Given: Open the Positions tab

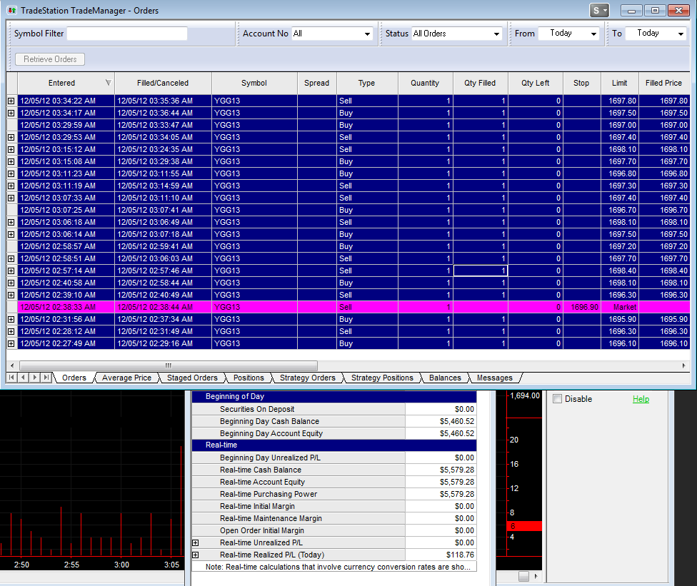Looking at the screenshot, I should 249,378.
